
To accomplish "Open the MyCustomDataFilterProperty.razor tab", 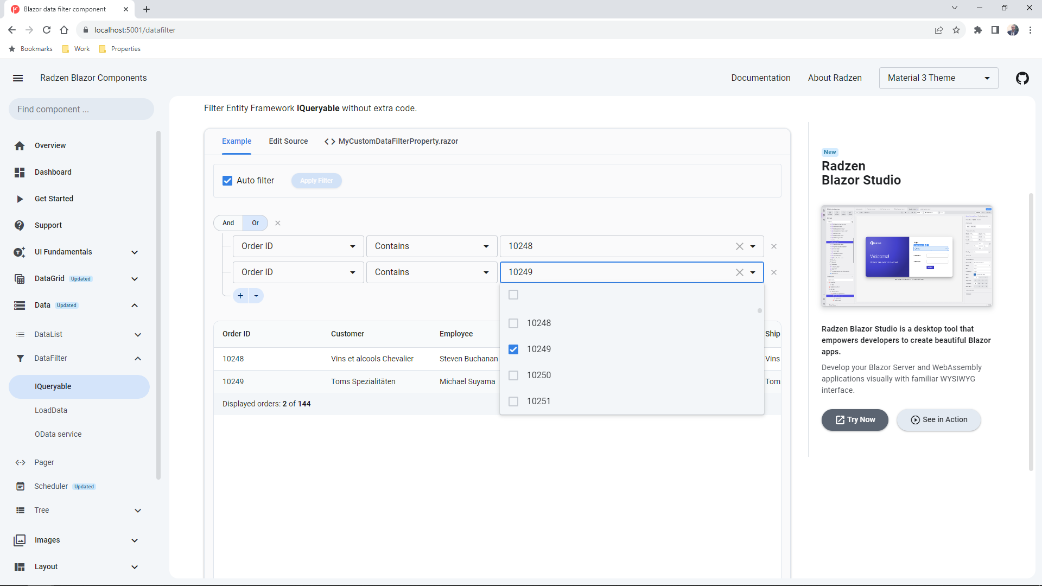I will (391, 141).
